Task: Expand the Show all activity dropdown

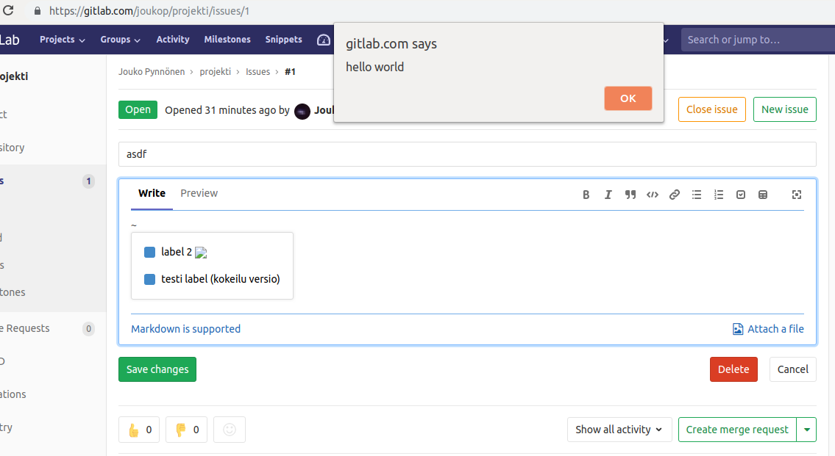Action: tap(619, 430)
